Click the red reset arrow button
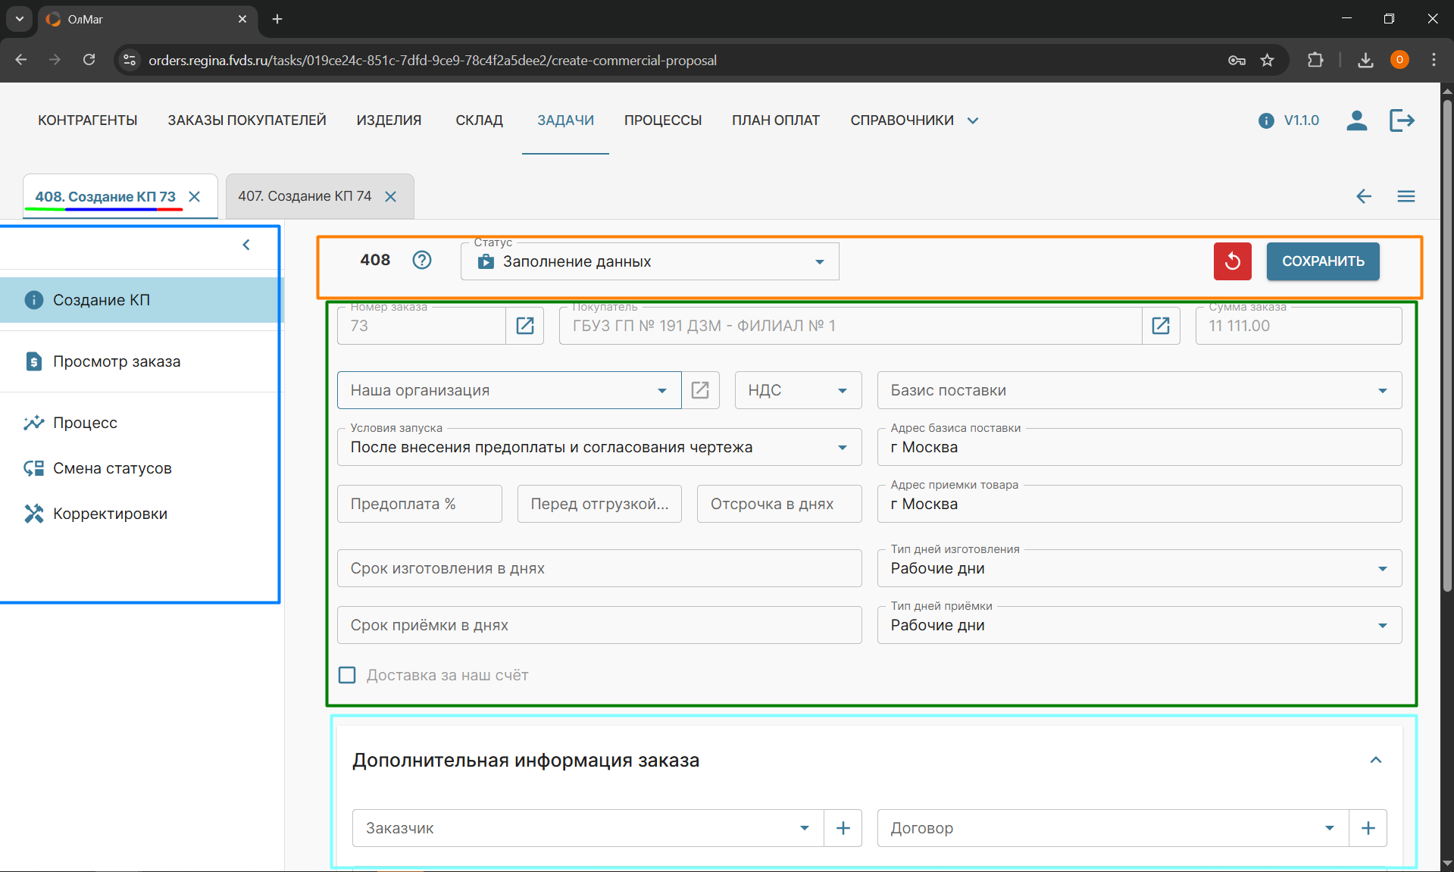 [1232, 261]
